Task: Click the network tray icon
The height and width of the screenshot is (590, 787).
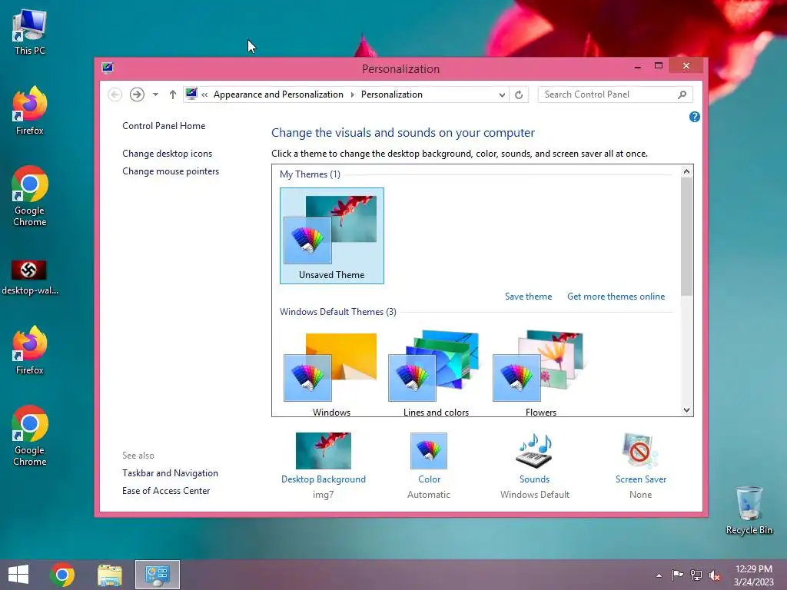Action: 696,575
